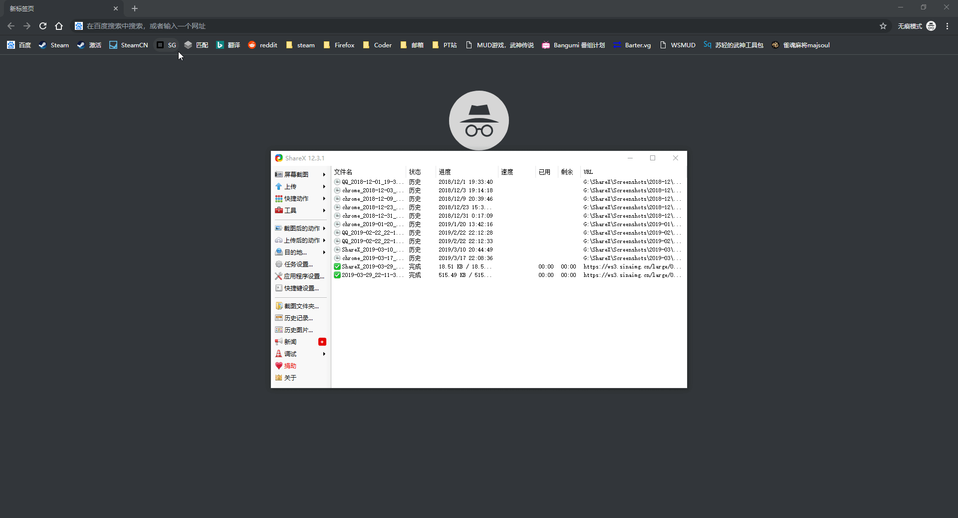Viewport: 958px width, 518px height.
Task: Click the 捐助 heart icon
Action: coord(278,366)
